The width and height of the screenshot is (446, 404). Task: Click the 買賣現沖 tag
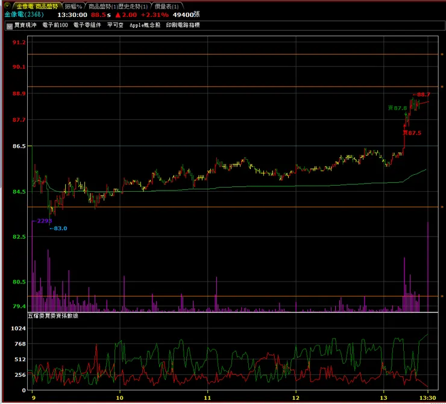tap(25, 25)
